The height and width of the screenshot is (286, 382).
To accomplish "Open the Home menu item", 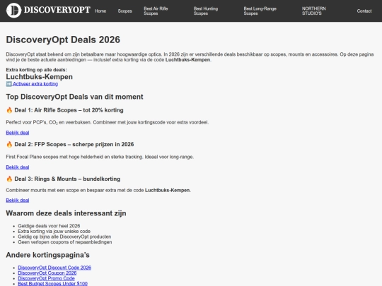I will coord(100,11).
